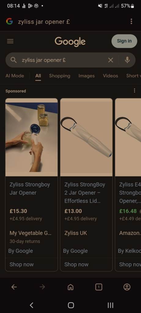Open browser three-dot menu next to address bar
Image resolution: width=141 pixels, height=313 pixels.
pyautogui.click(x=131, y=21)
